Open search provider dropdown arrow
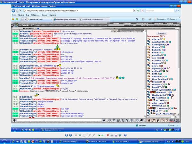This screenshot has height=144, width=192. [179, 11]
